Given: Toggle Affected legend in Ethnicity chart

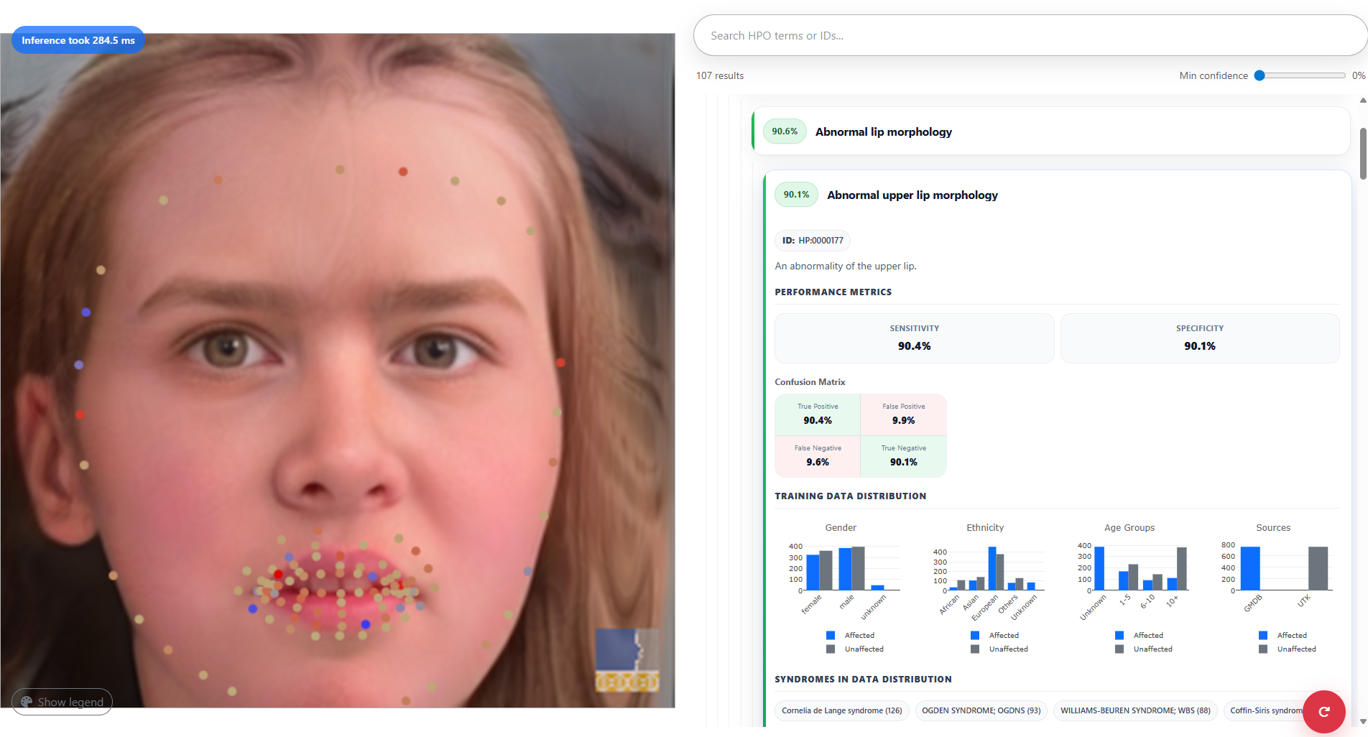Looking at the screenshot, I should tap(995, 635).
